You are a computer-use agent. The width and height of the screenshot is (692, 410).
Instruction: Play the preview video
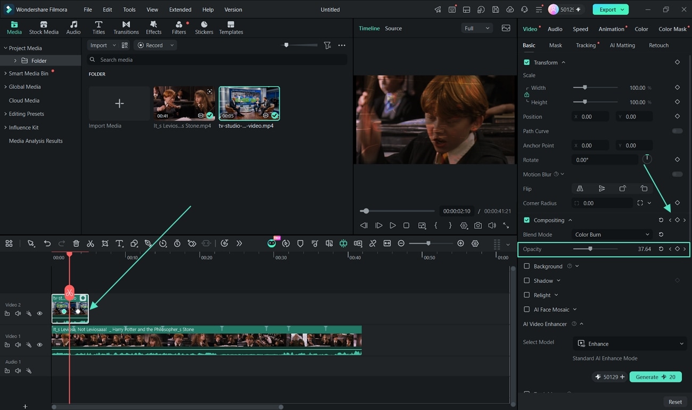pos(392,225)
